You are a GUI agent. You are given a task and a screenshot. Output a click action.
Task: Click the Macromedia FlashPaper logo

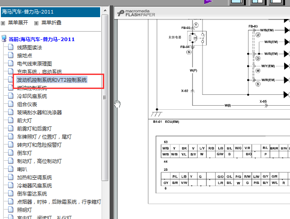pos(136,13)
